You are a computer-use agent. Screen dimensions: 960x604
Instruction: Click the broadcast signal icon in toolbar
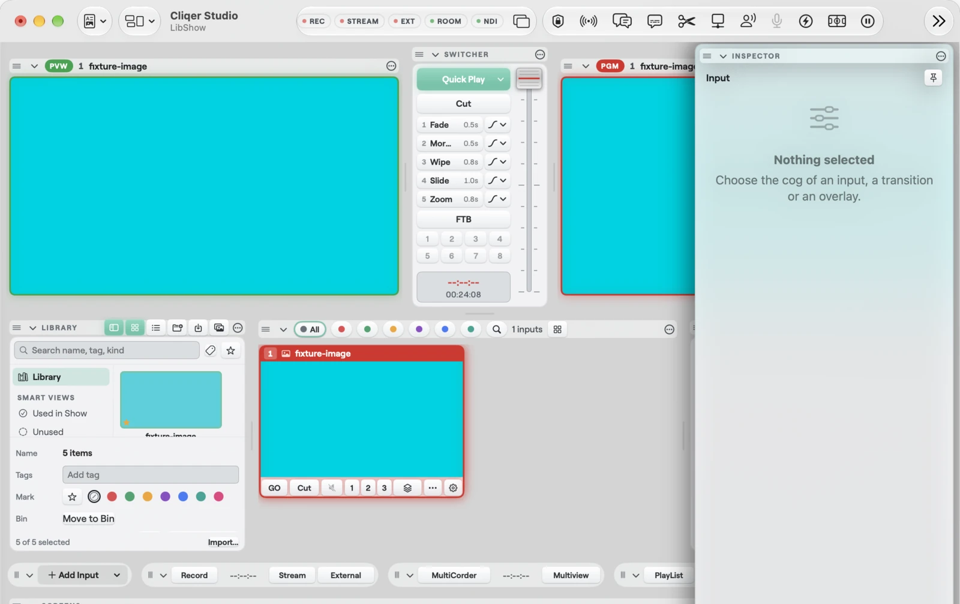pyautogui.click(x=589, y=21)
